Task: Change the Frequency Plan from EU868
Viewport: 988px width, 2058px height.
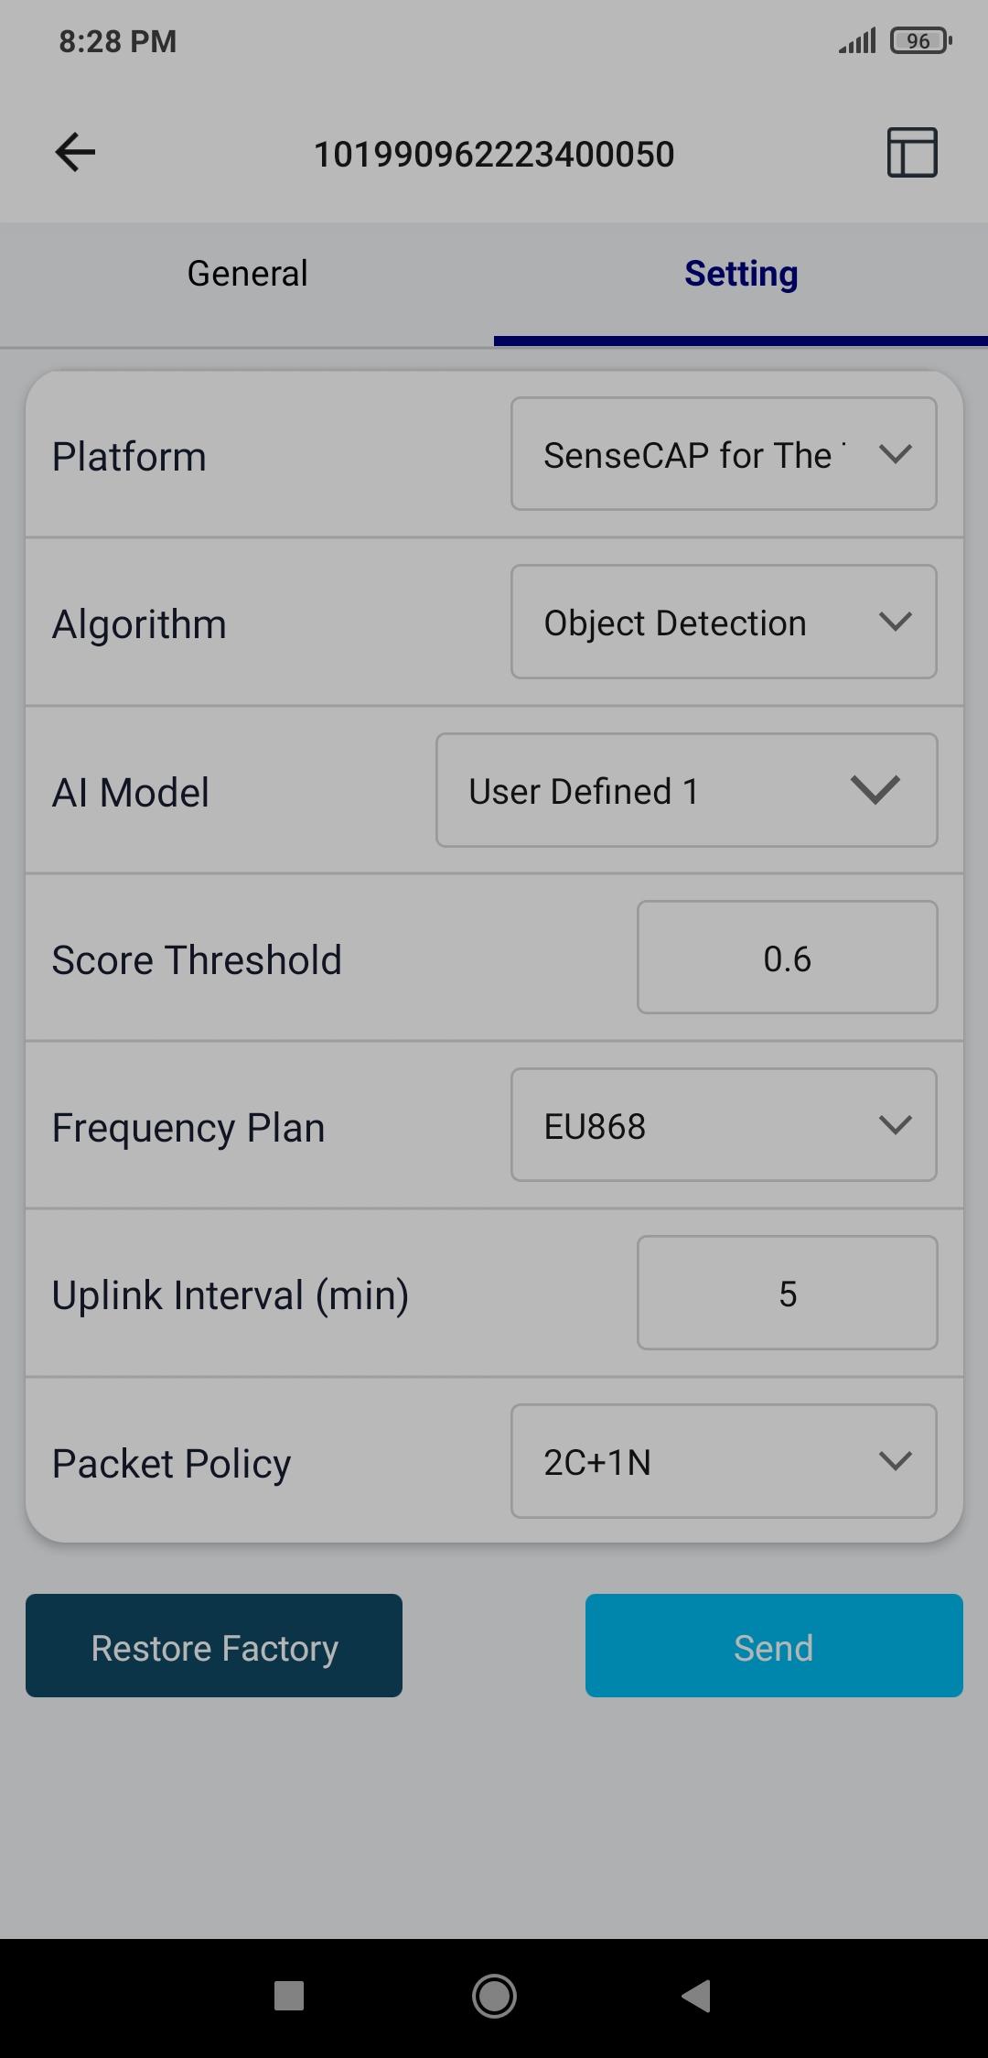Action: [x=723, y=1125]
